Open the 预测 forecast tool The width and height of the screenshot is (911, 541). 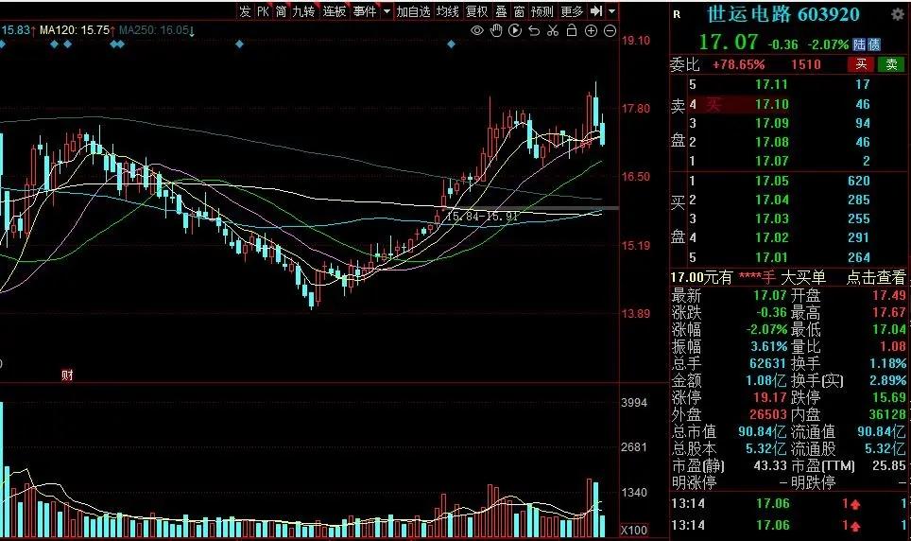[542, 11]
